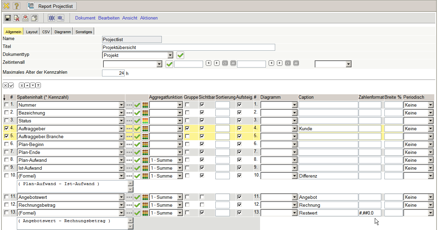
Task: Enable Sichtbar checkbox for Angebotswert row
Action: point(202,197)
